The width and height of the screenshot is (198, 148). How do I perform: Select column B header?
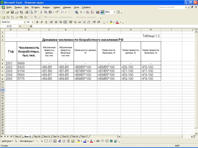(29, 30)
